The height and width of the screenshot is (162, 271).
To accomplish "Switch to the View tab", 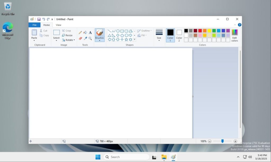I will [x=58, y=25].
